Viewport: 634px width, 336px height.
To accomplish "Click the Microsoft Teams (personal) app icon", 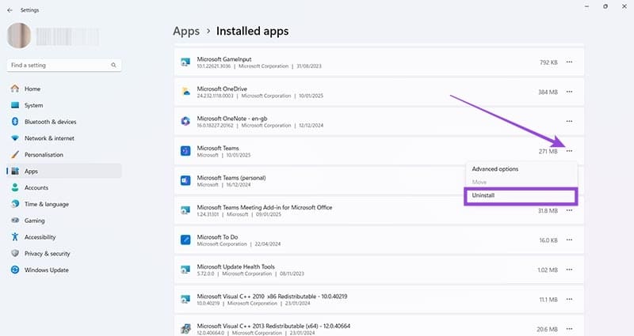I will tap(185, 180).
